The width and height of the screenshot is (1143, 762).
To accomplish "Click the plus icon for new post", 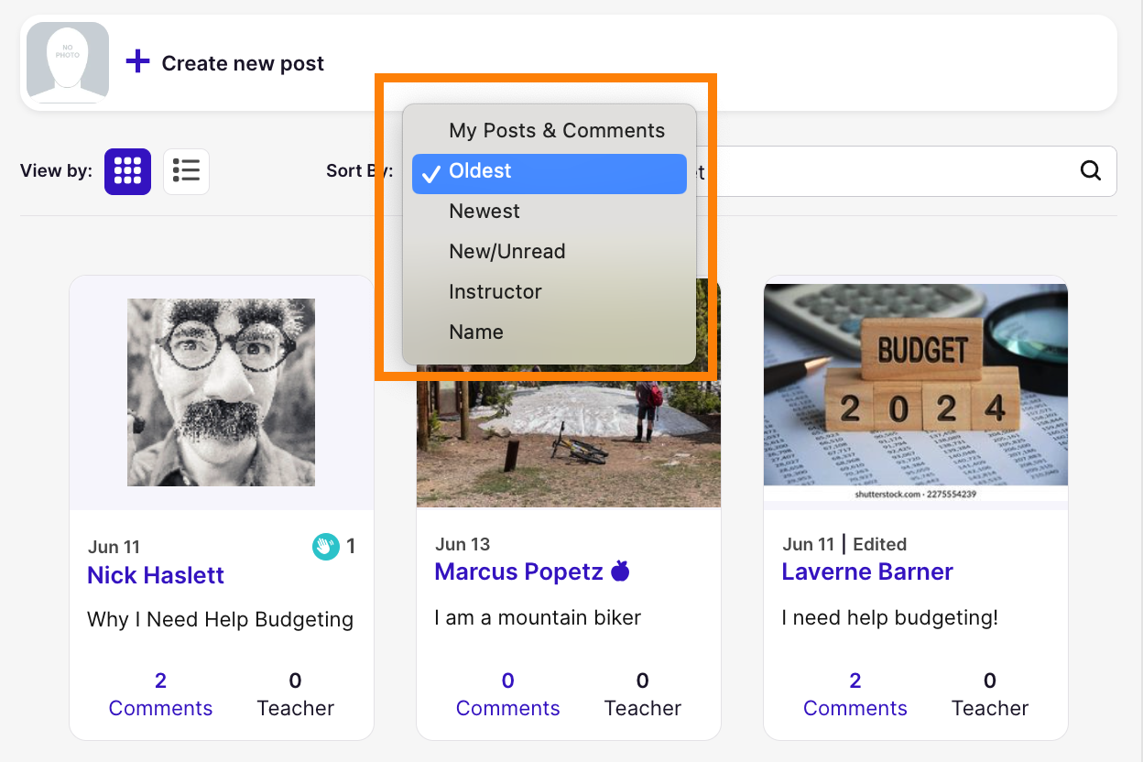I will [x=137, y=61].
